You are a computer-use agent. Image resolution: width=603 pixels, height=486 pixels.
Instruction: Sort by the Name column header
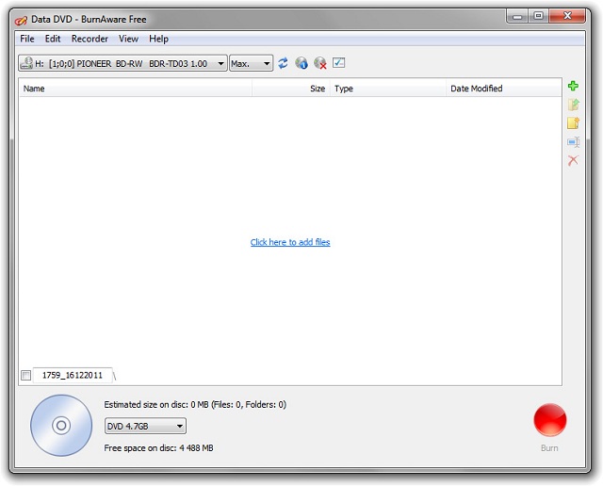pyautogui.click(x=136, y=89)
